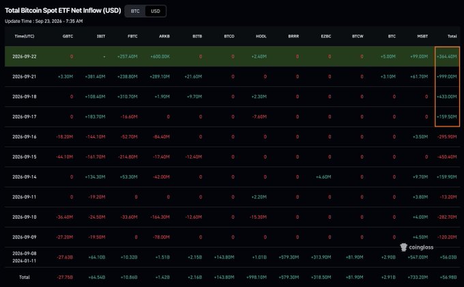Click the -7.60M HODL value on 2026-09-17
464x287 pixels.
pyautogui.click(x=259, y=117)
